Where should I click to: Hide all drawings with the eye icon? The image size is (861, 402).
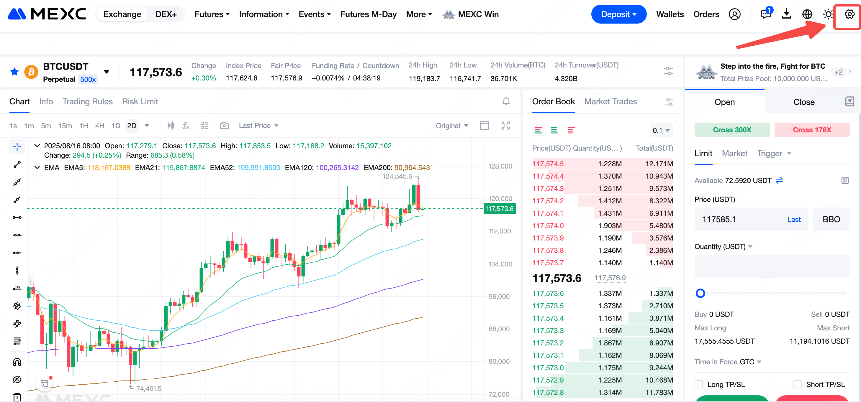tap(17, 380)
